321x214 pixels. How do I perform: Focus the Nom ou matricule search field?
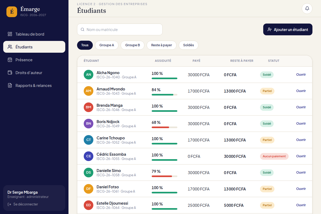point(120,29)
